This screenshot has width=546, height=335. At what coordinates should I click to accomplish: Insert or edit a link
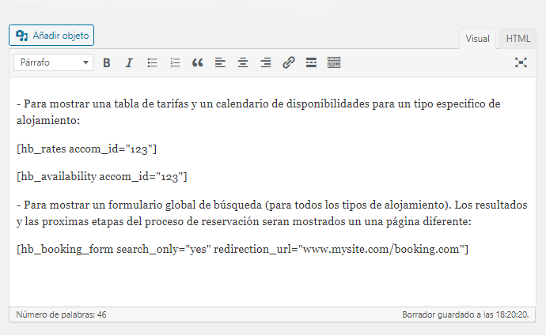click(289, 62)
